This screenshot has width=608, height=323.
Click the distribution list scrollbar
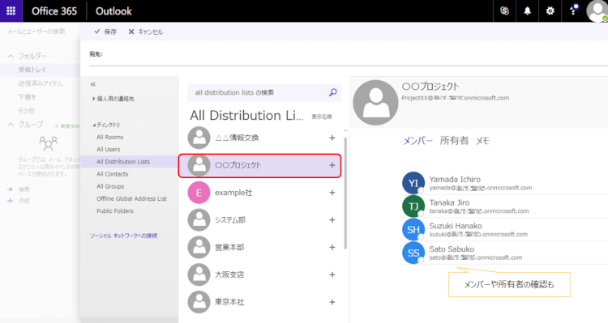[345, 193]
